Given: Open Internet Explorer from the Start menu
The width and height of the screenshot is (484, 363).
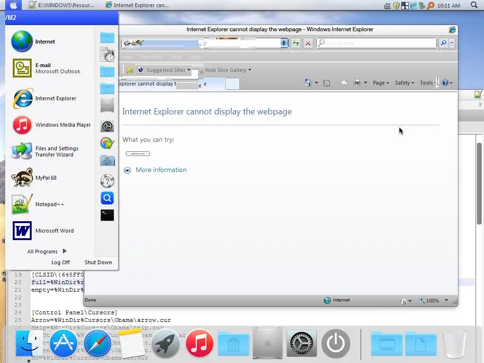Looking at the screenshot, I should (44, 98).
